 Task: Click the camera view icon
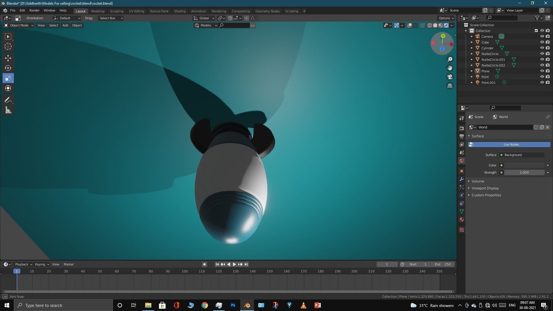pyautogui.click(x=450, y=77)
